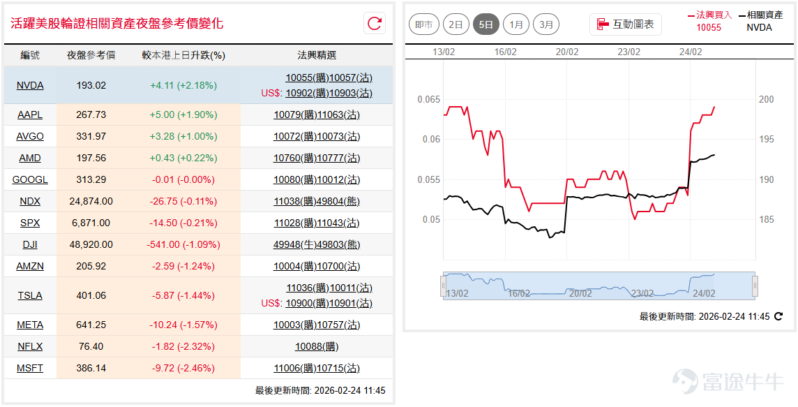Open META put warrant 10757
This screenshot has height=407, width=798.
pos(338,325)
